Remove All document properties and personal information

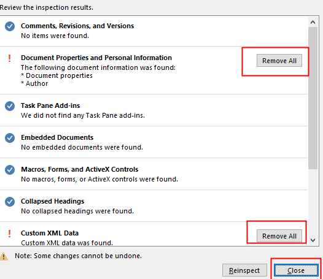point(279,61)
